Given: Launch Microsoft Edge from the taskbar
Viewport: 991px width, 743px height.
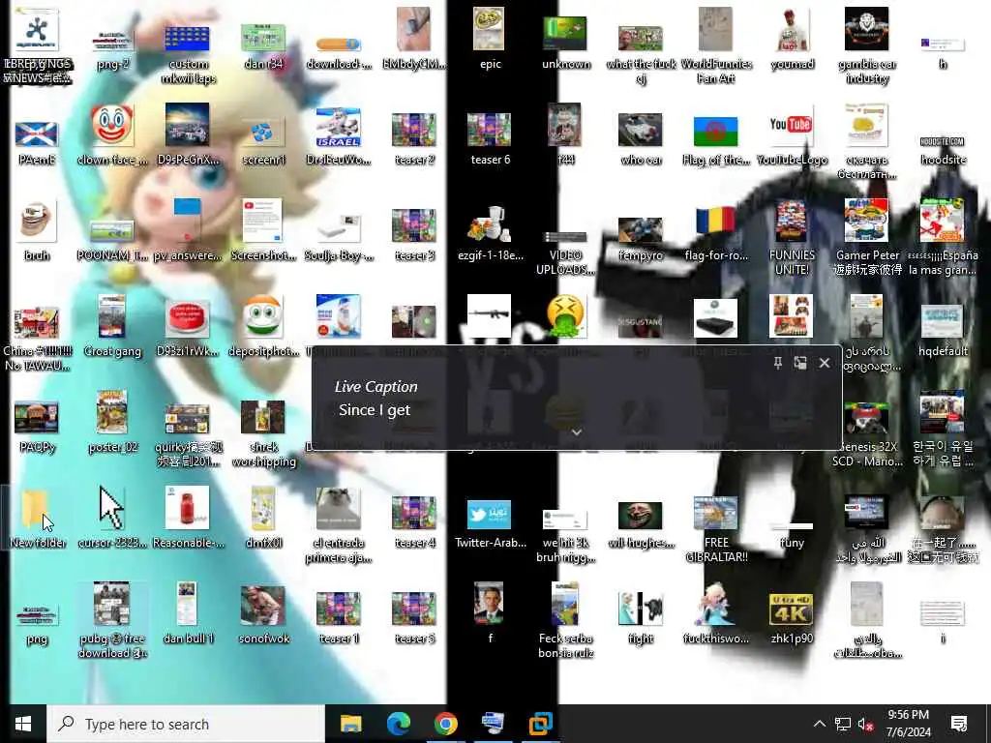Looking at the screenshot, I should 398,724.
